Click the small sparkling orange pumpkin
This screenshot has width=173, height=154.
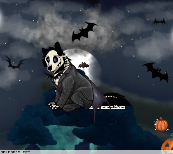(161, 124)
